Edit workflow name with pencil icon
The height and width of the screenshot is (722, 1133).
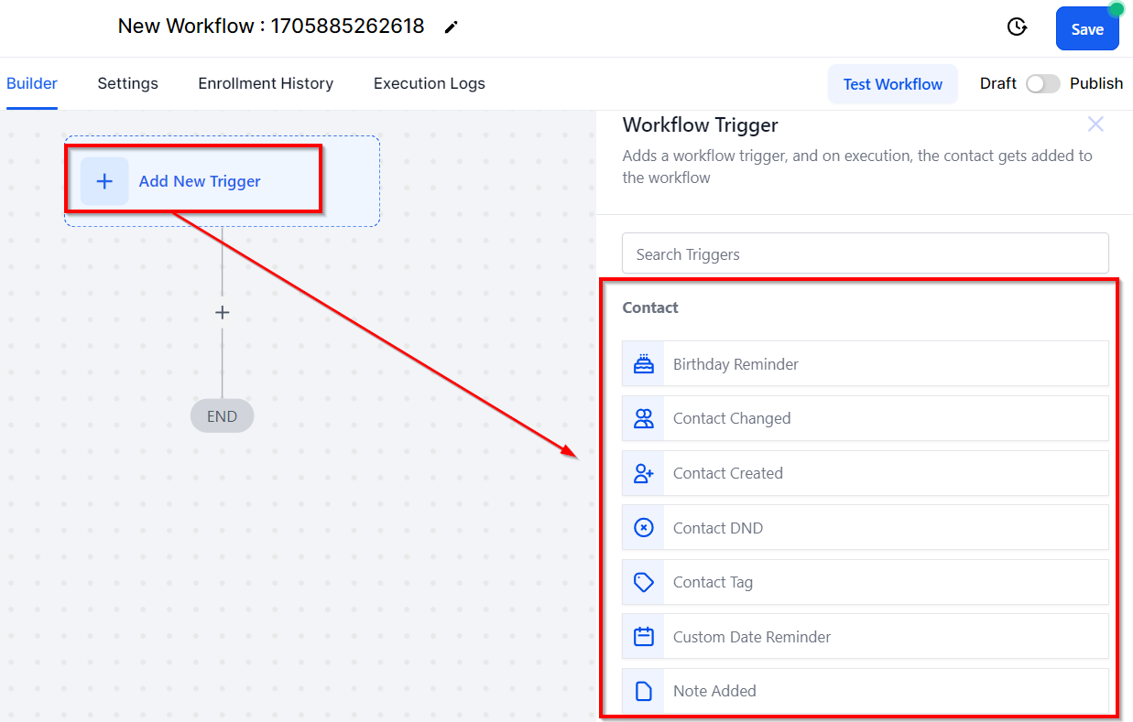[451, 27]
